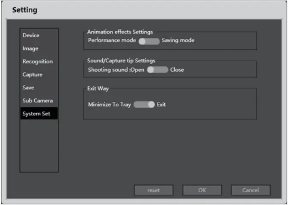Go to the Capture settings section
This screenshot has width=288, height=205.
pyautogui.click(x=33, y=75)
